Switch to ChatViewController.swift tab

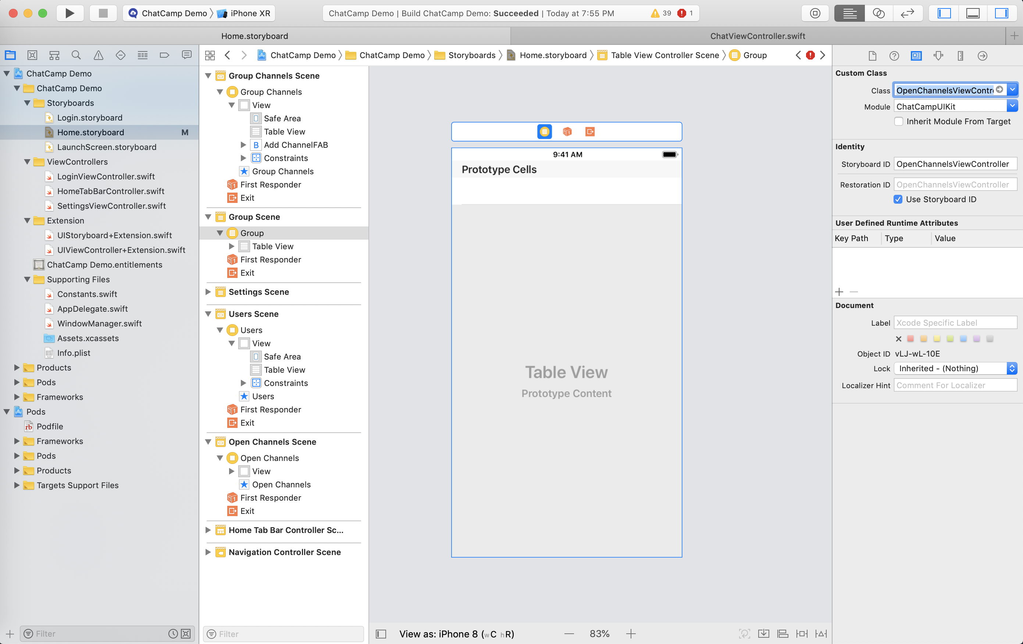pos(758,36)
